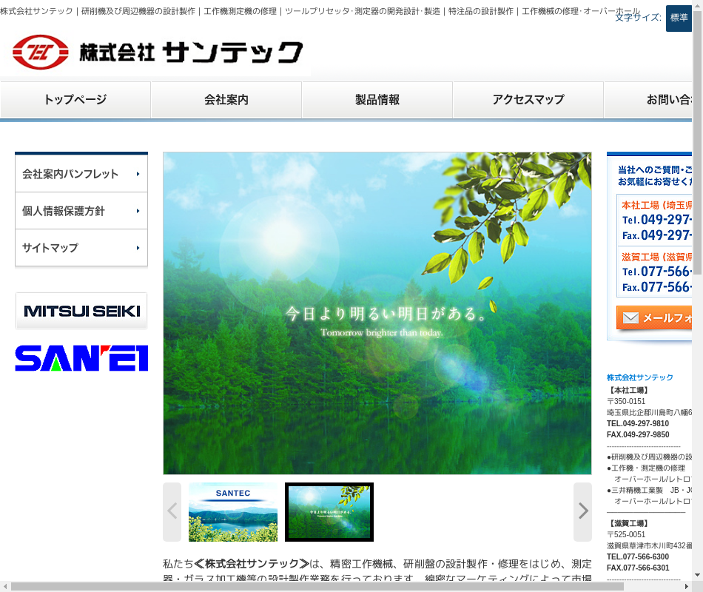
Task: Open the MITSUI SEIKI banner
Action: click(x=81, y=311)
